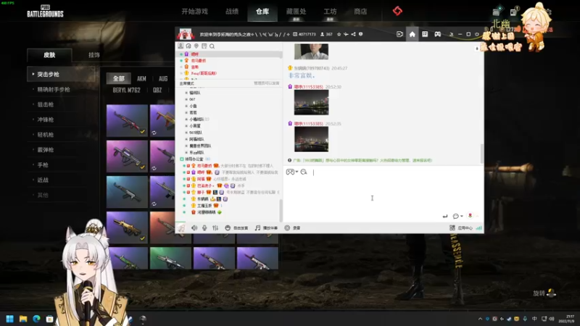Focus the YY chat message input field

coord(384,194)
